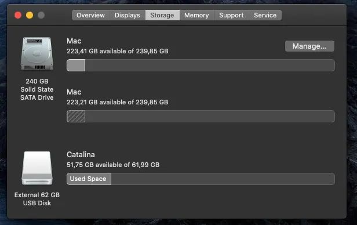Close the window with the red button
The image size is (357, 225).
[x=18, y=15]
